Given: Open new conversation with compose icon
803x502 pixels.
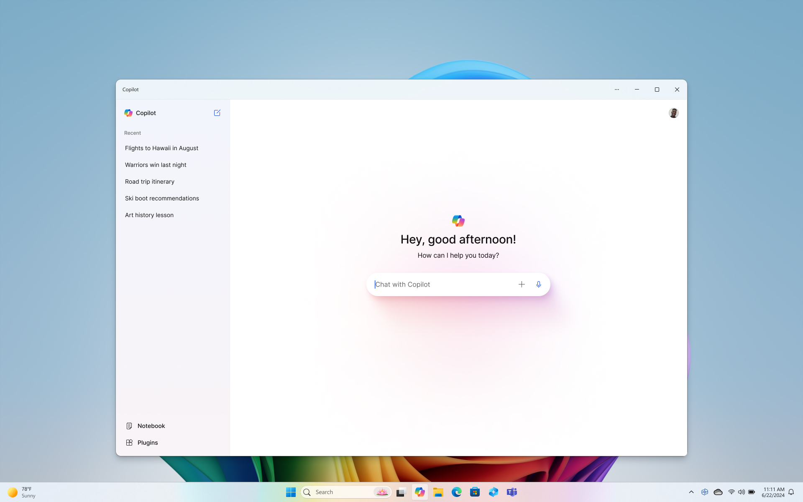Looking at the screenshot, I should click(x=217, y=113).
